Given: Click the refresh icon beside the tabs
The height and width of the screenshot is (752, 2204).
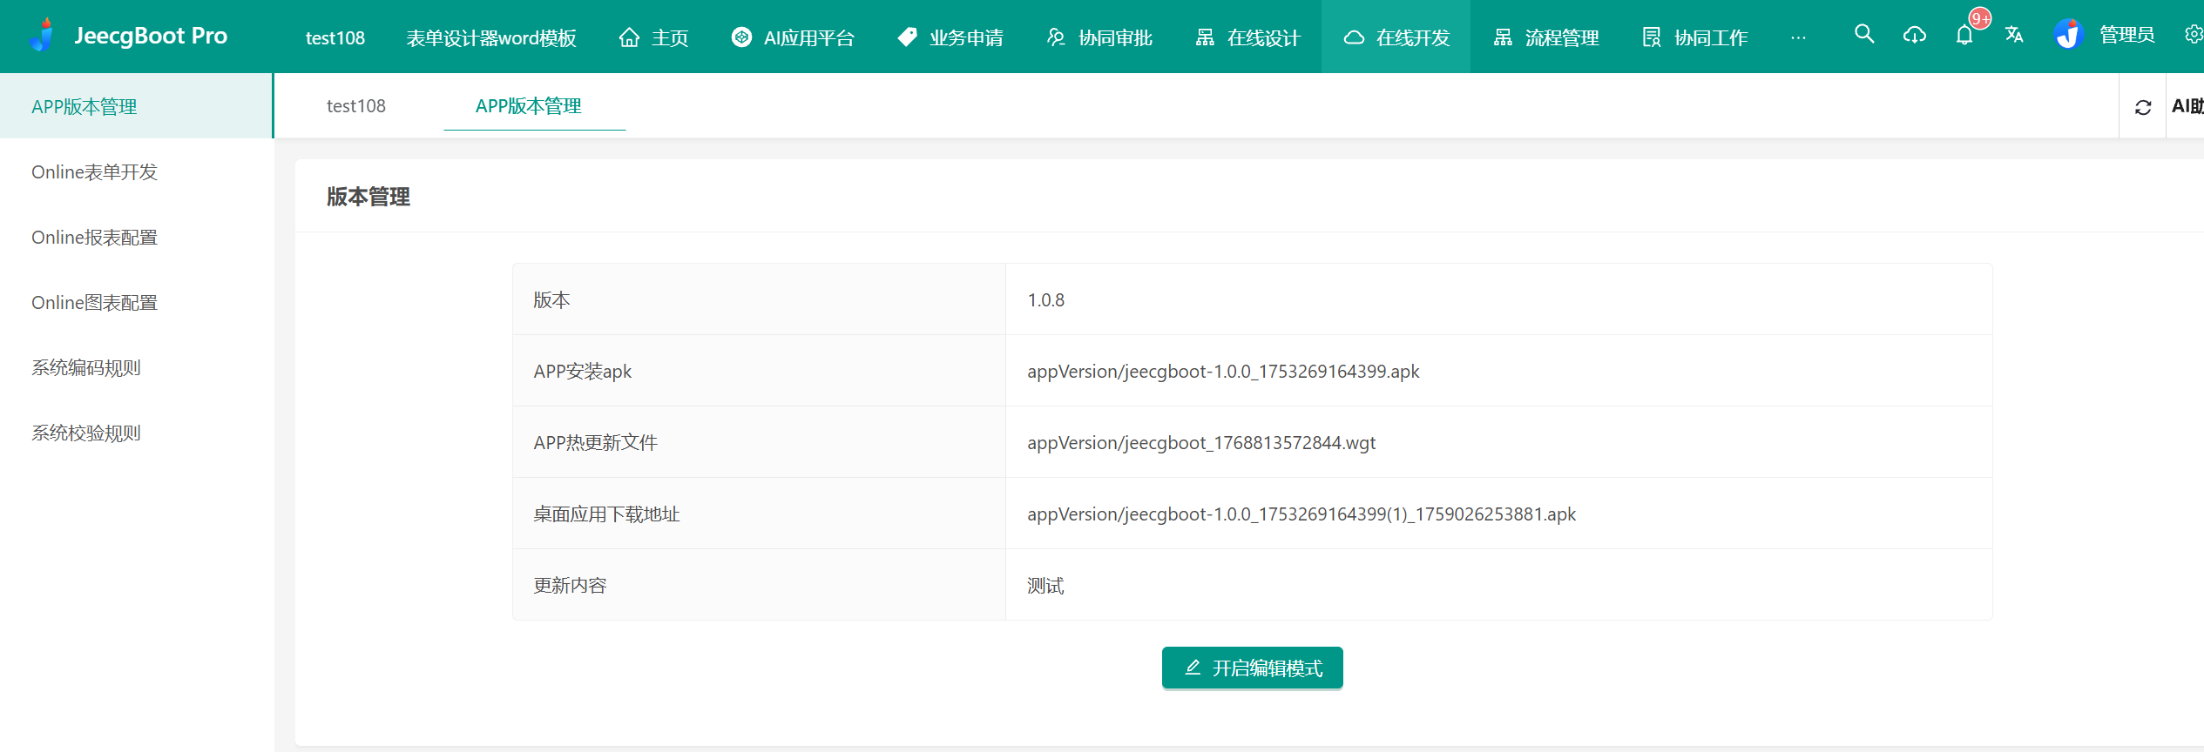Looking at the screenshot, I should [x=2143, y=107].
